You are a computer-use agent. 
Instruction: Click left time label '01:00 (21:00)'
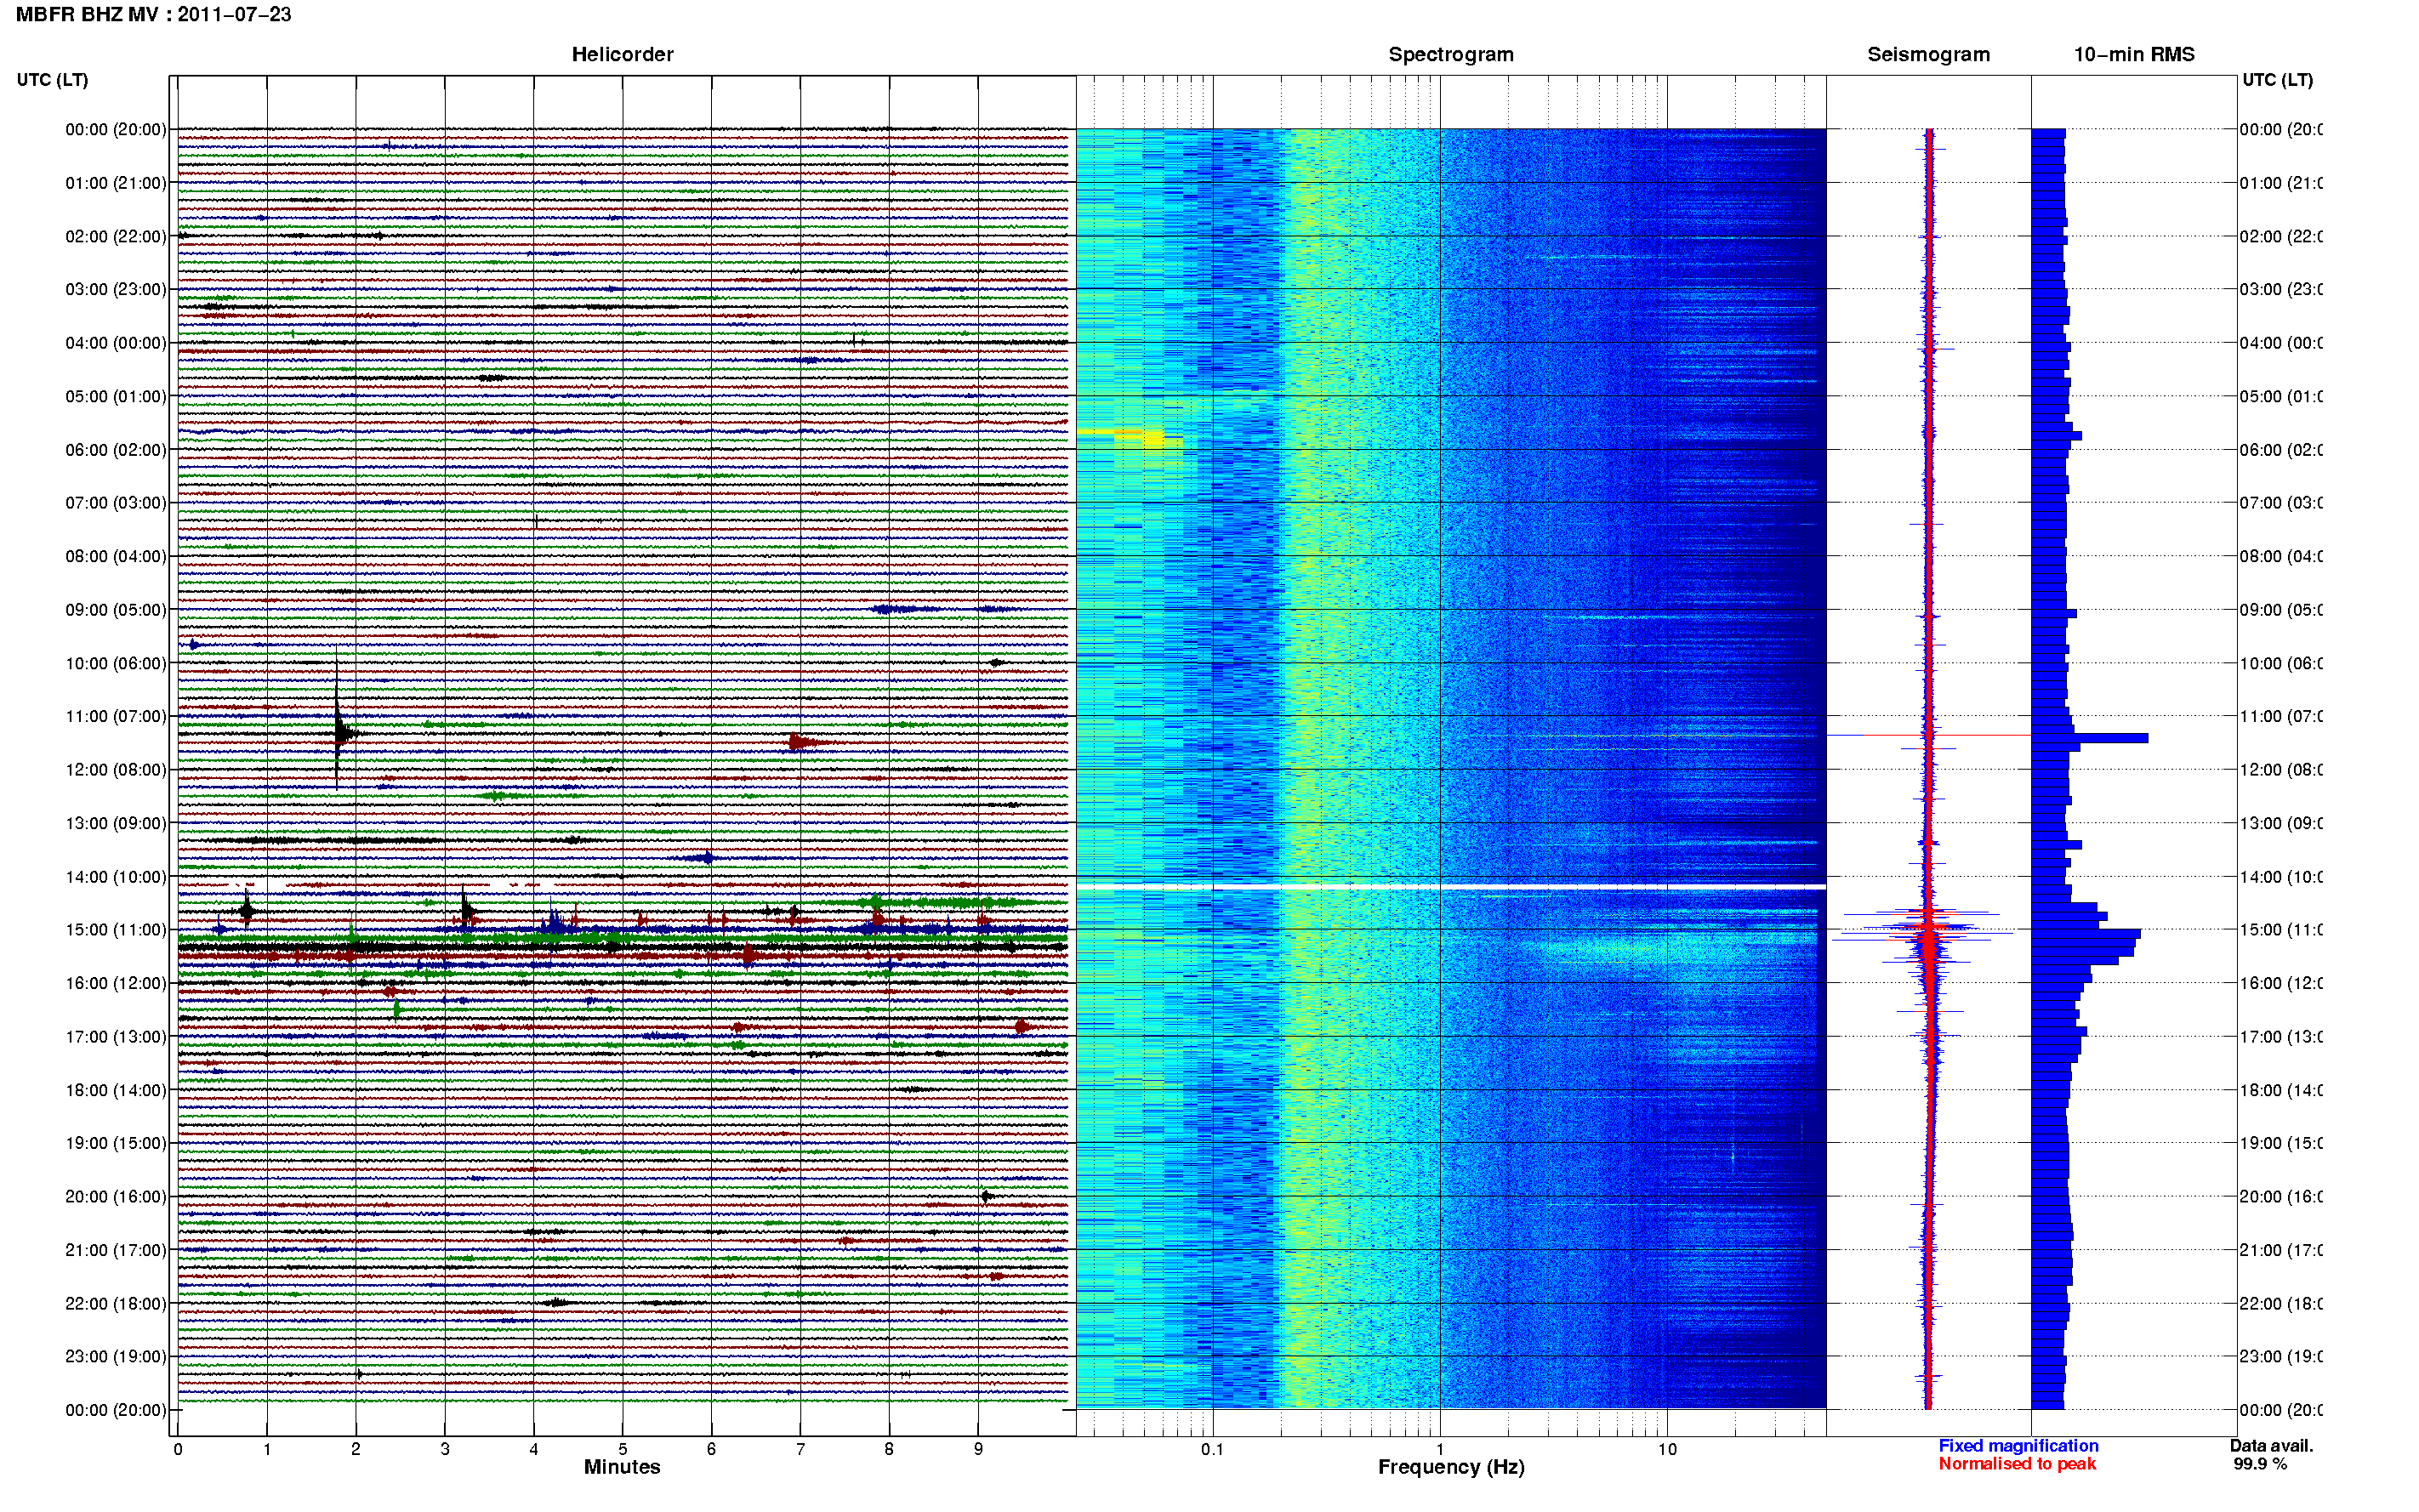pos(116,183)
